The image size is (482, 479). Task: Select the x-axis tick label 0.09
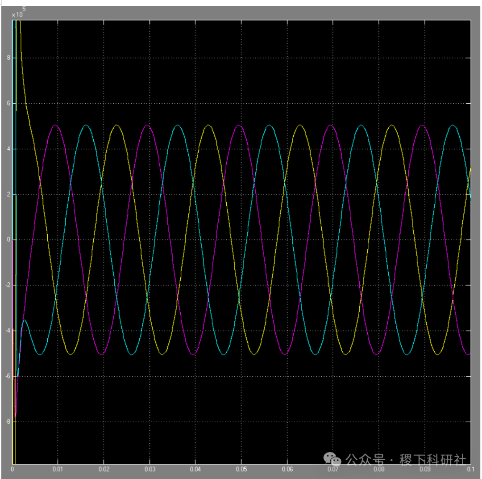[425, 469]
